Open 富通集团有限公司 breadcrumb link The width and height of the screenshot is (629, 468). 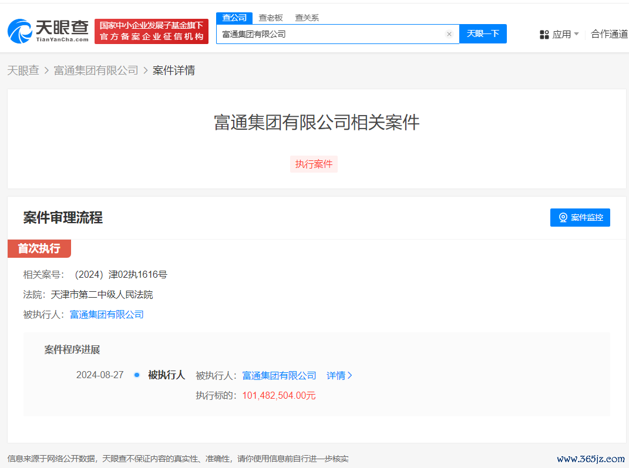click(x=96, y=70)
